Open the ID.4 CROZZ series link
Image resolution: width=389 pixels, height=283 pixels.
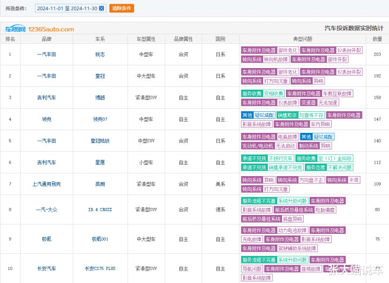pos(100,210)
